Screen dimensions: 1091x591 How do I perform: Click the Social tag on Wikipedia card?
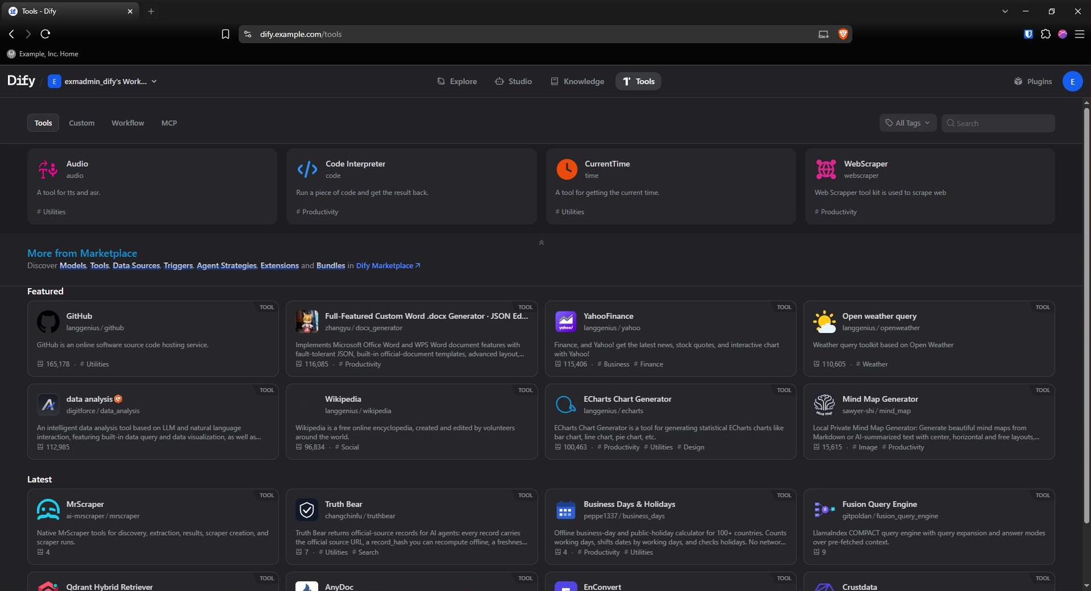[x=347, y=447]
